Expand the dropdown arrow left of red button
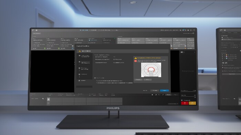This screenshot has width=241, height=135. coord(178,104)
